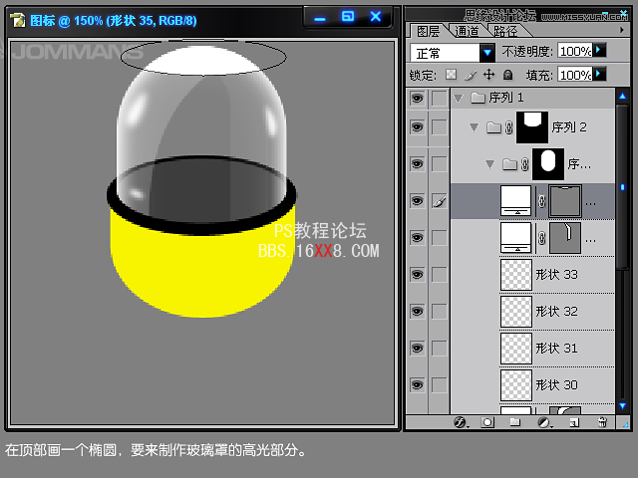Lock transparent pixels

point(451,75)
